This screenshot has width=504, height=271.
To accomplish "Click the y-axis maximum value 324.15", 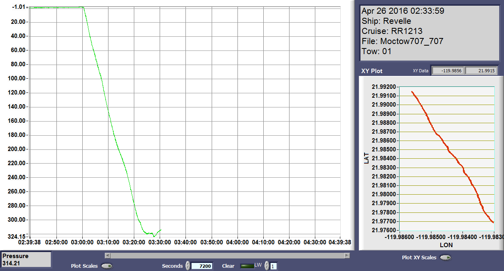I will tap(17, 236).
